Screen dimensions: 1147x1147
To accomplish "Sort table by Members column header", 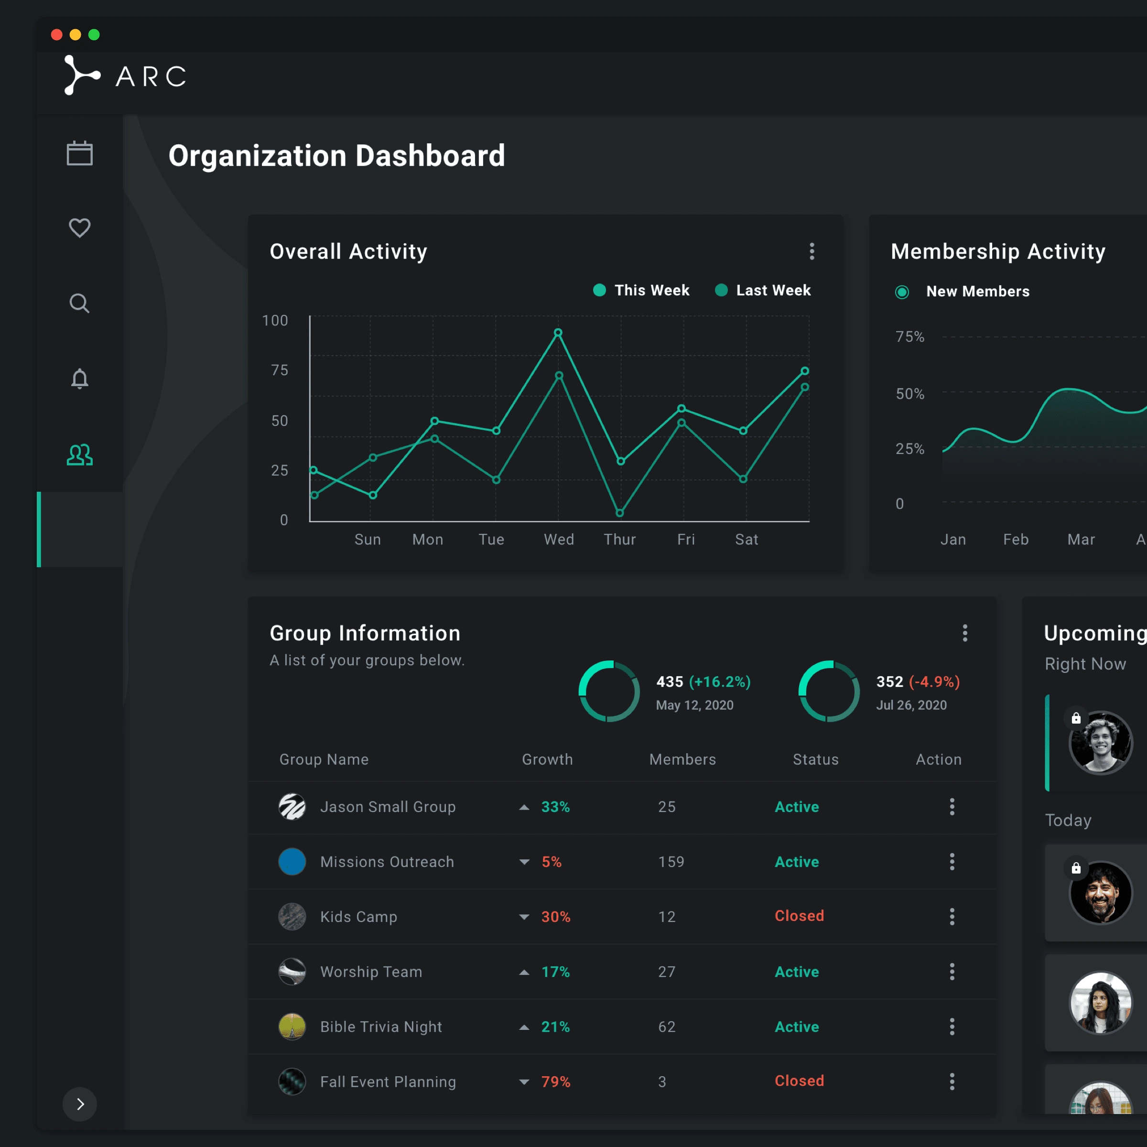I will point(682,759).
